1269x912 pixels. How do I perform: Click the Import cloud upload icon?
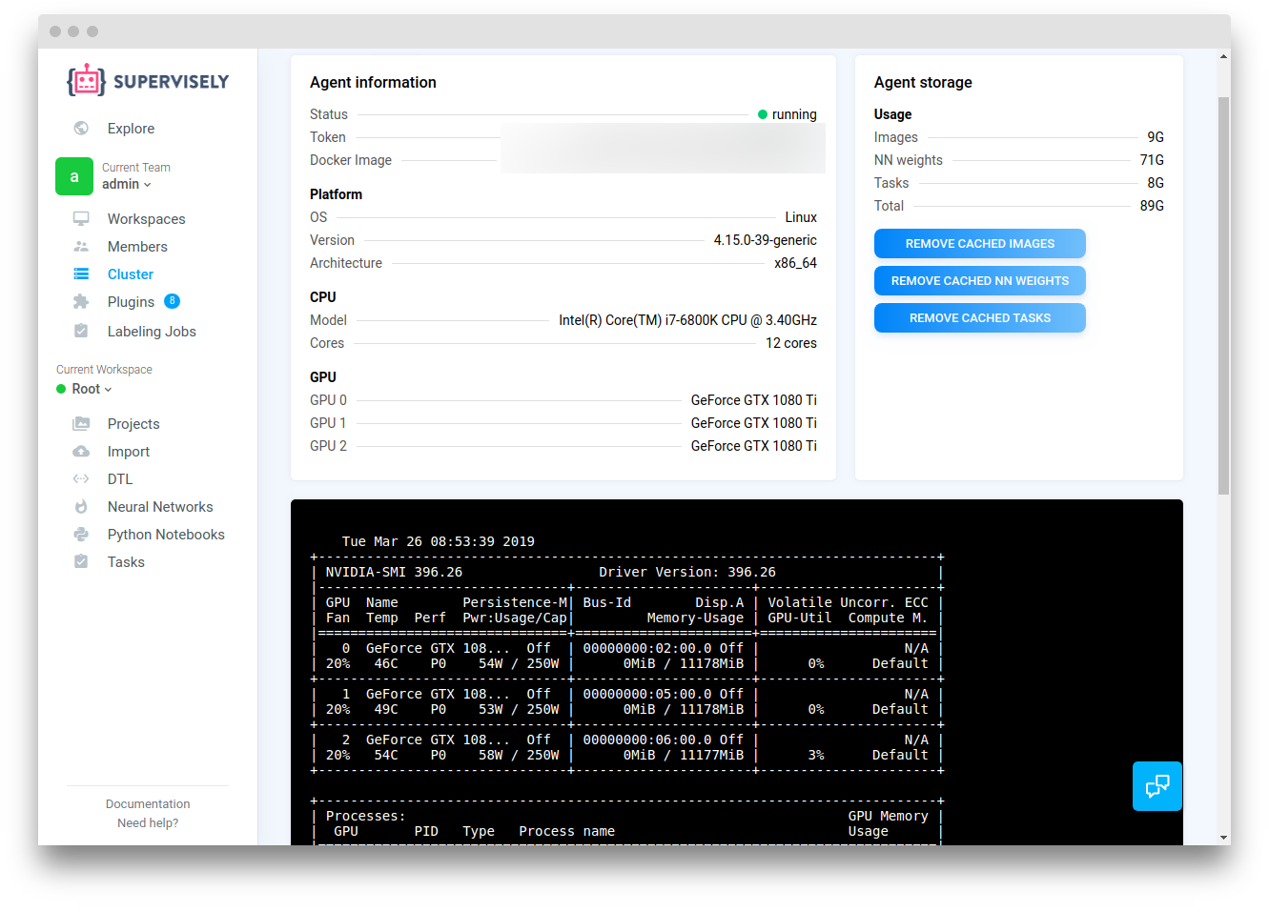pos(81,452)
